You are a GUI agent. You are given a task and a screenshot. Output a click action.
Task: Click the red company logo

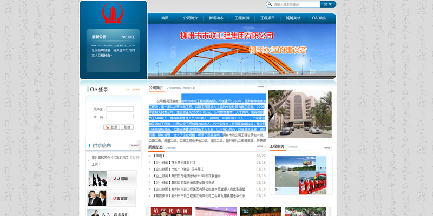pos(113,16)
